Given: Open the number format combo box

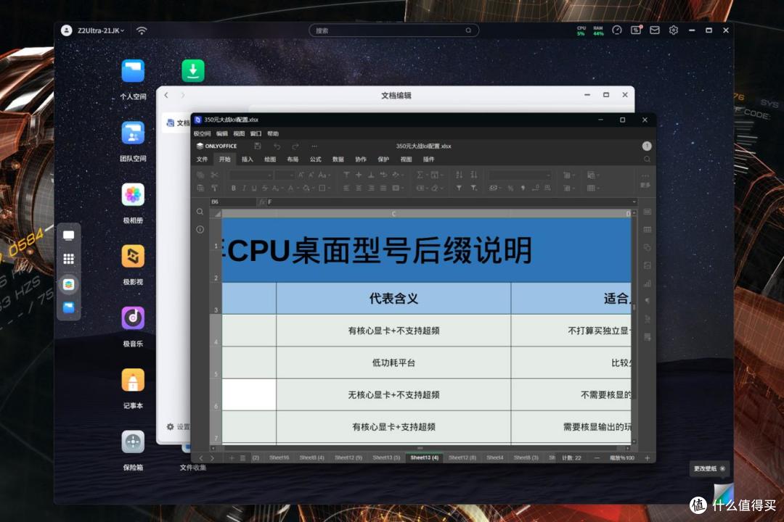Looking at the screenshot, I should tap(520, 175).
